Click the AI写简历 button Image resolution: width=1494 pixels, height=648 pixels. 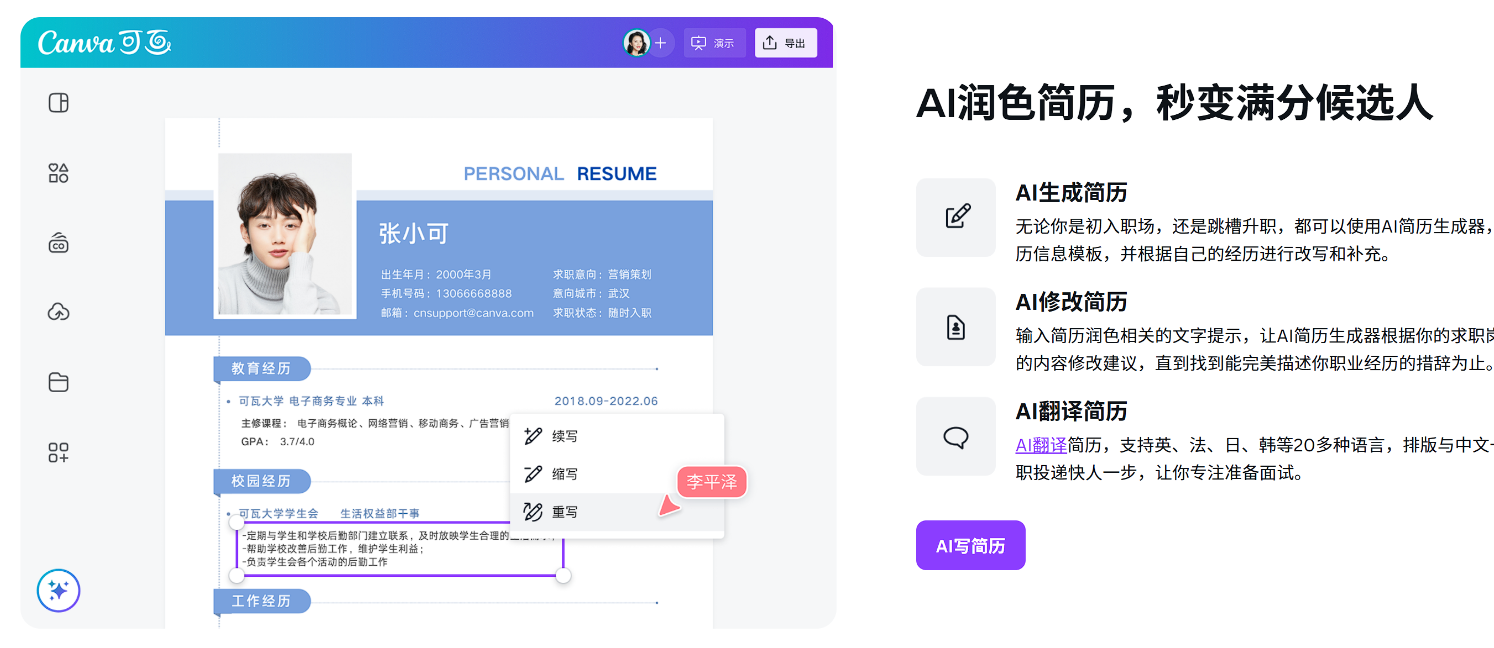[970, 545]
